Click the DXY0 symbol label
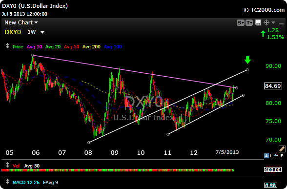The width and height of the screenshot is (287, 189). (13, 32)
